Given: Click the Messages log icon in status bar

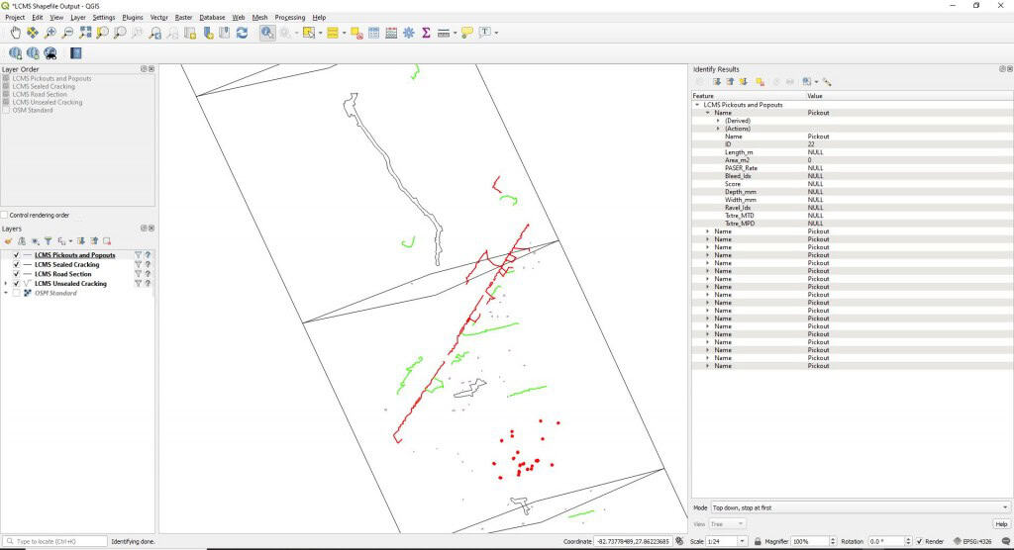Looking at the screenshot, I should click(1006, 542).
